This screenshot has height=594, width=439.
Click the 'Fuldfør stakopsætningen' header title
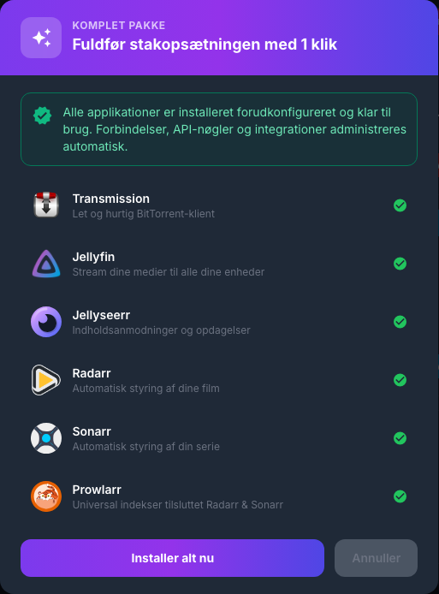point(205,45)
